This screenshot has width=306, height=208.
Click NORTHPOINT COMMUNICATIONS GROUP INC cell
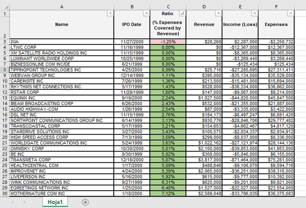click(62, 121)
